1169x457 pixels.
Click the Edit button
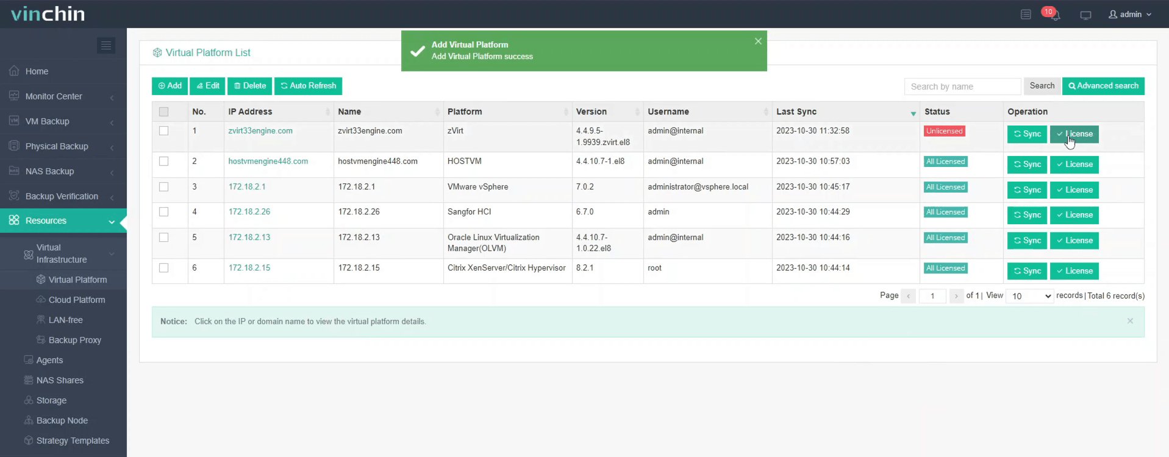208,86
